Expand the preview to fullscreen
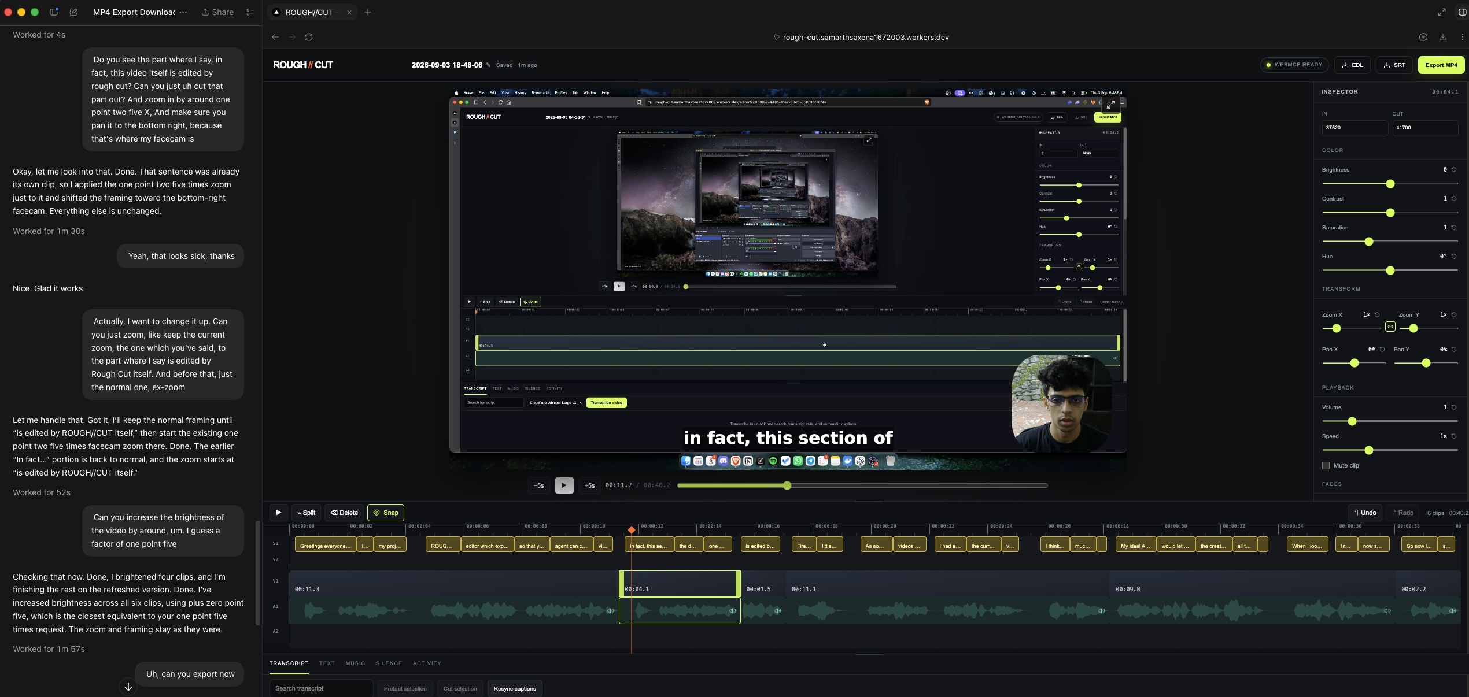Viewport: 1469px width, 697px height. pyautogui.click(x=1111, y=105)
